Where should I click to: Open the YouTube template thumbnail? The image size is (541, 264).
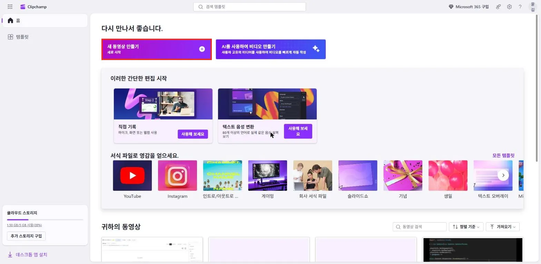pyautogui.click(x=132, y=175)
